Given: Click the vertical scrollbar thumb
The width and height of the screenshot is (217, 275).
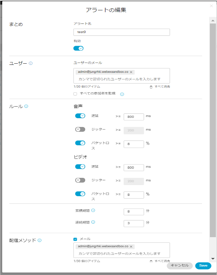Looking at the screenshot, I should point(213,130).
